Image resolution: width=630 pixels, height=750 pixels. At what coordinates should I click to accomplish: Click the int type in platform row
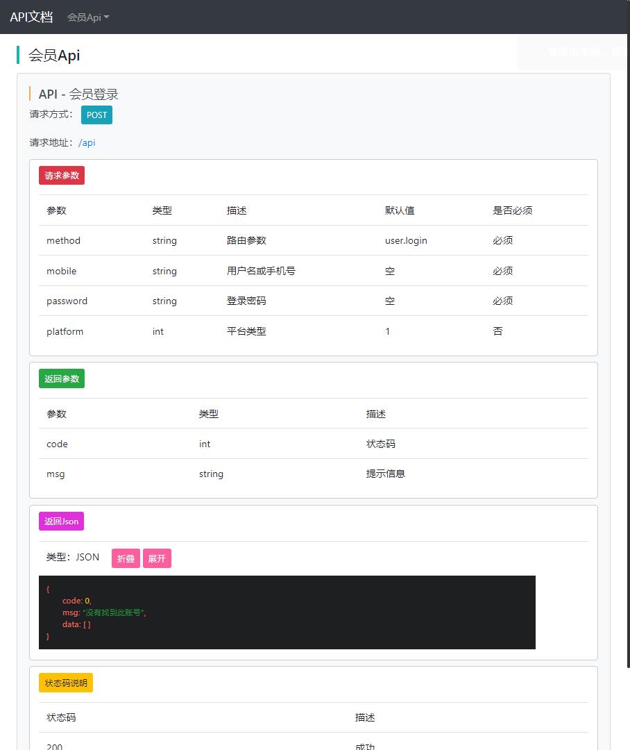click(x=158, y=331)
